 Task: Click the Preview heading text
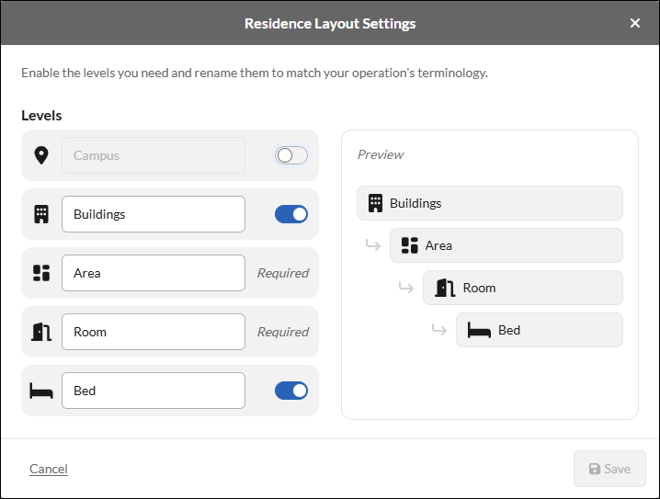(x=381, y=154)
